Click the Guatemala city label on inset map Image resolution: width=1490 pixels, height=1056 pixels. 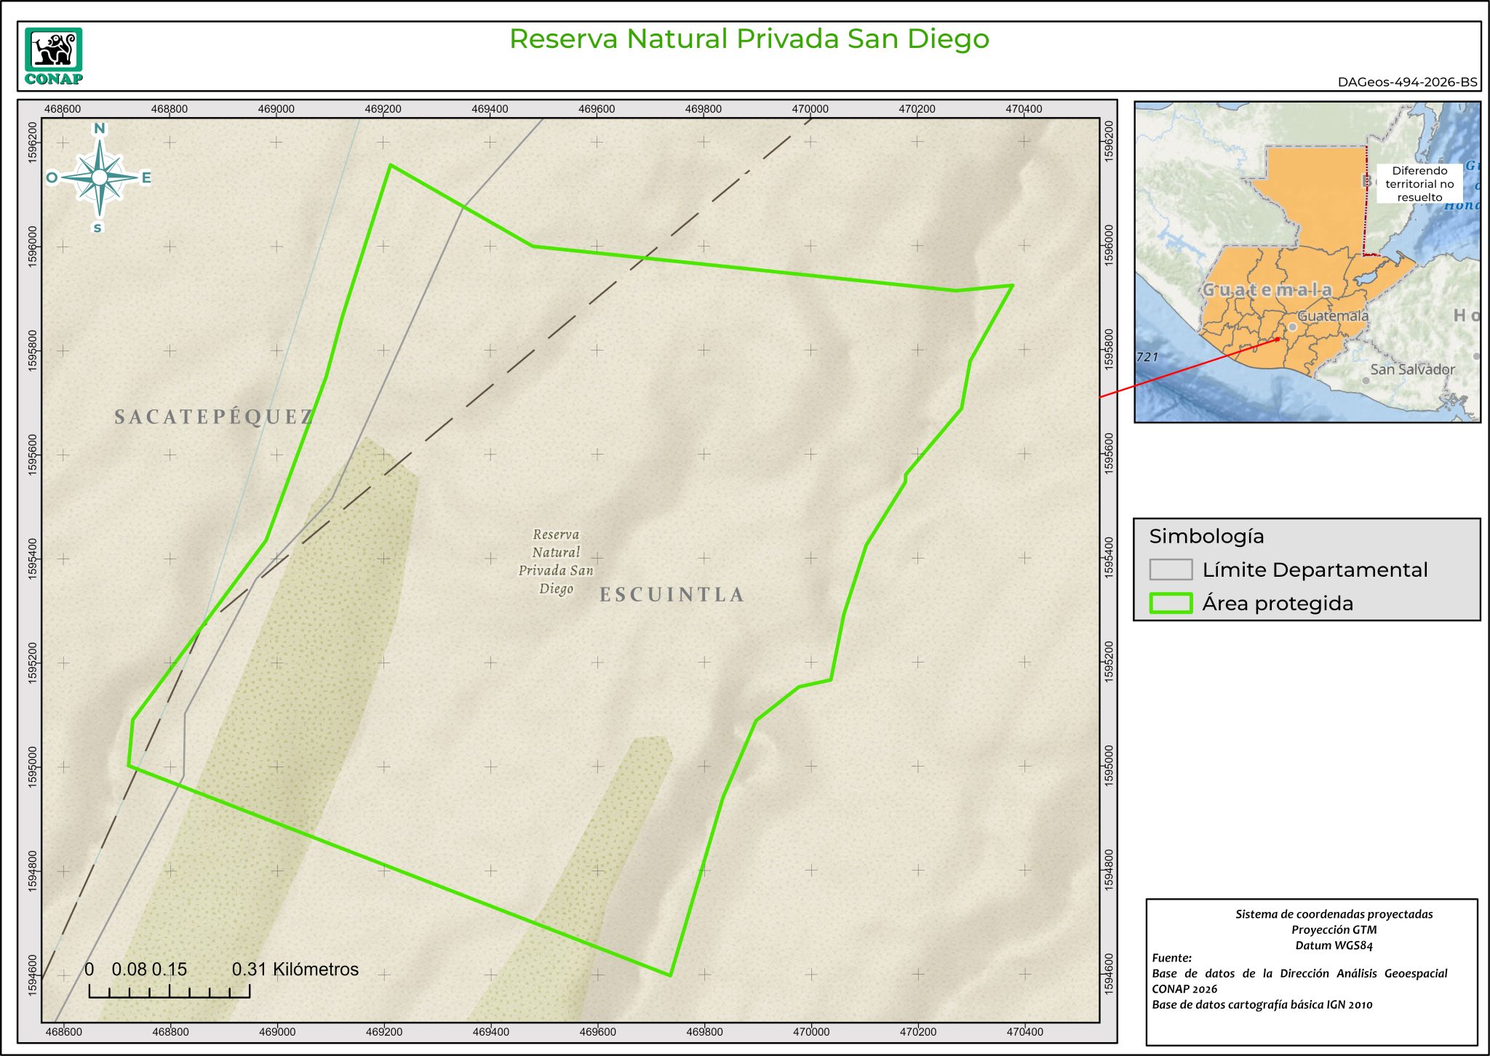(x=1333, y=316)
